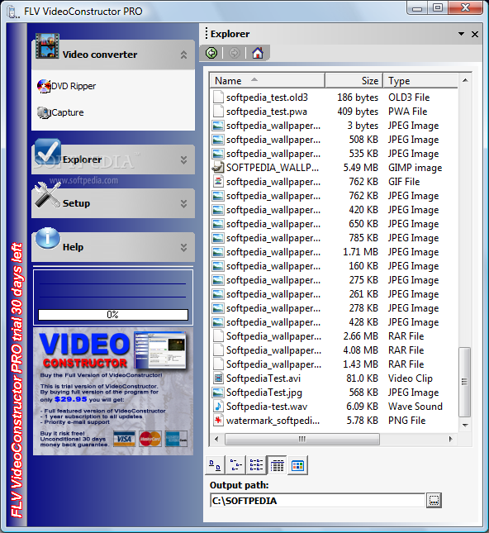The height and width of the screenshot is (533, 489).
Task: Select Softpedia-test.wav file name
Action: (267, 407)
